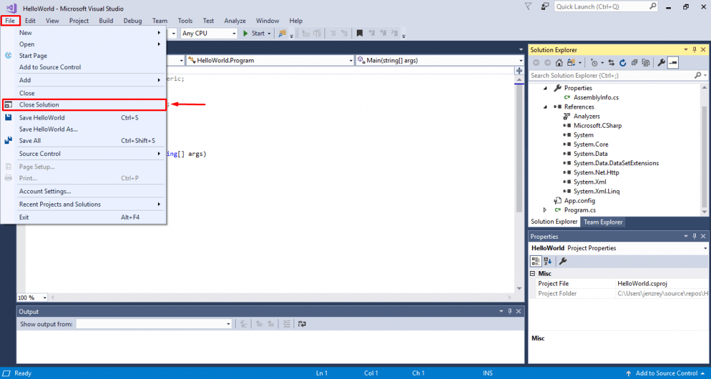Select Save All from the File menu
711x379 pixels.
pyautogui.click(x=32, y=140)
